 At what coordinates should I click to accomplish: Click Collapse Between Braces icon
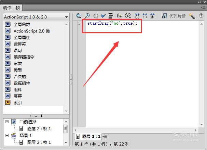point(137,16)
